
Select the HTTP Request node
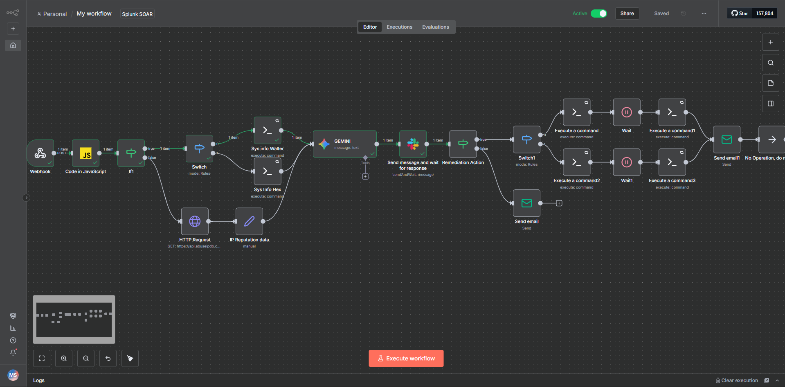[195, 221]
